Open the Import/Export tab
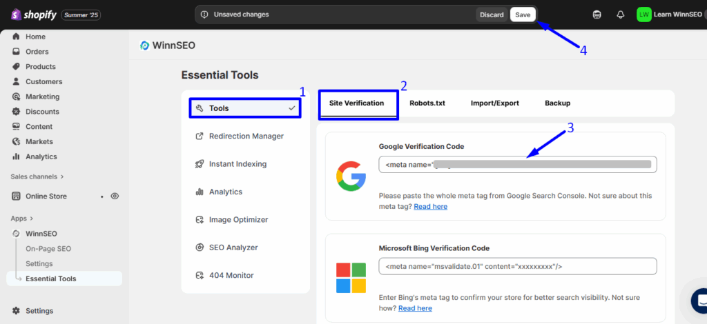 click(x=494, y=103)
